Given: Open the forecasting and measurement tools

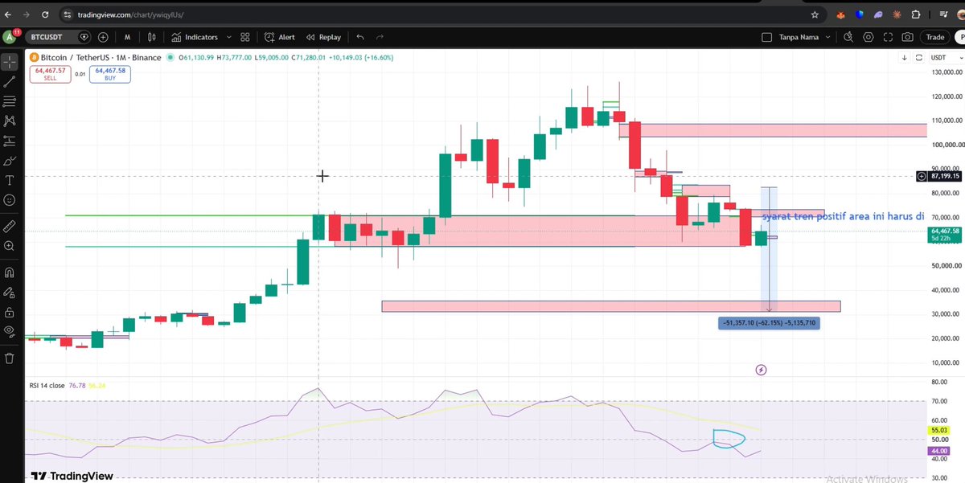Looking at the screenshot, I should (x=10, y=141).
